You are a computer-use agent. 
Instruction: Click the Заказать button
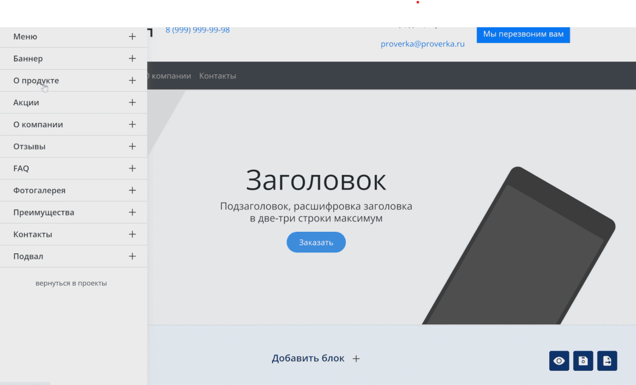(316, 242)
